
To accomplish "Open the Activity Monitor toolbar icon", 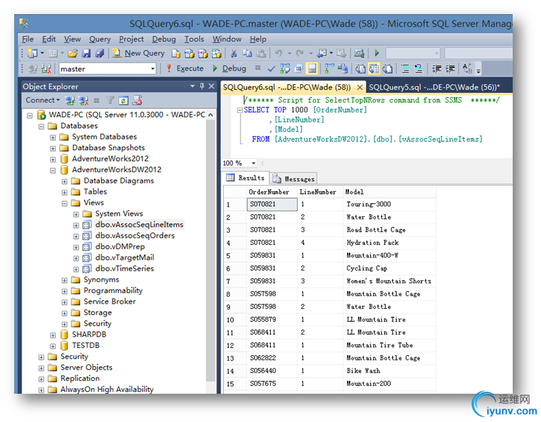I will click(359, 53).
